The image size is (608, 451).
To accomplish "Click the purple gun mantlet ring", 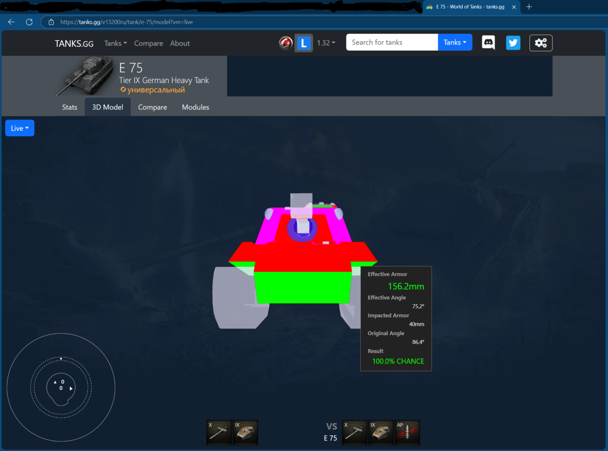I will click(292, 229).
